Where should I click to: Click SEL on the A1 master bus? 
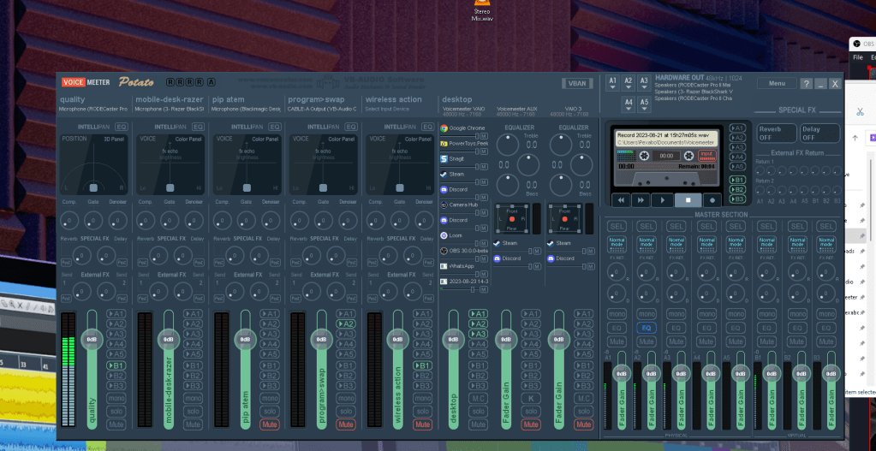click(x=617, y=226)
